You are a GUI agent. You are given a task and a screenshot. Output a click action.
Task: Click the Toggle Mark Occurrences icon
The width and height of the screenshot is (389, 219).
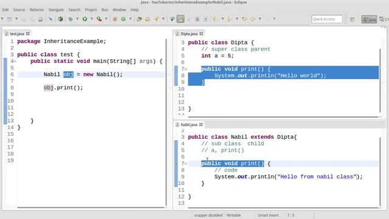point(172,19)
